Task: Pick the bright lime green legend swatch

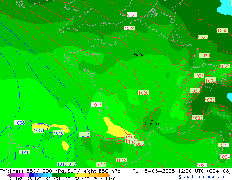Action: (x=73, y=175)
